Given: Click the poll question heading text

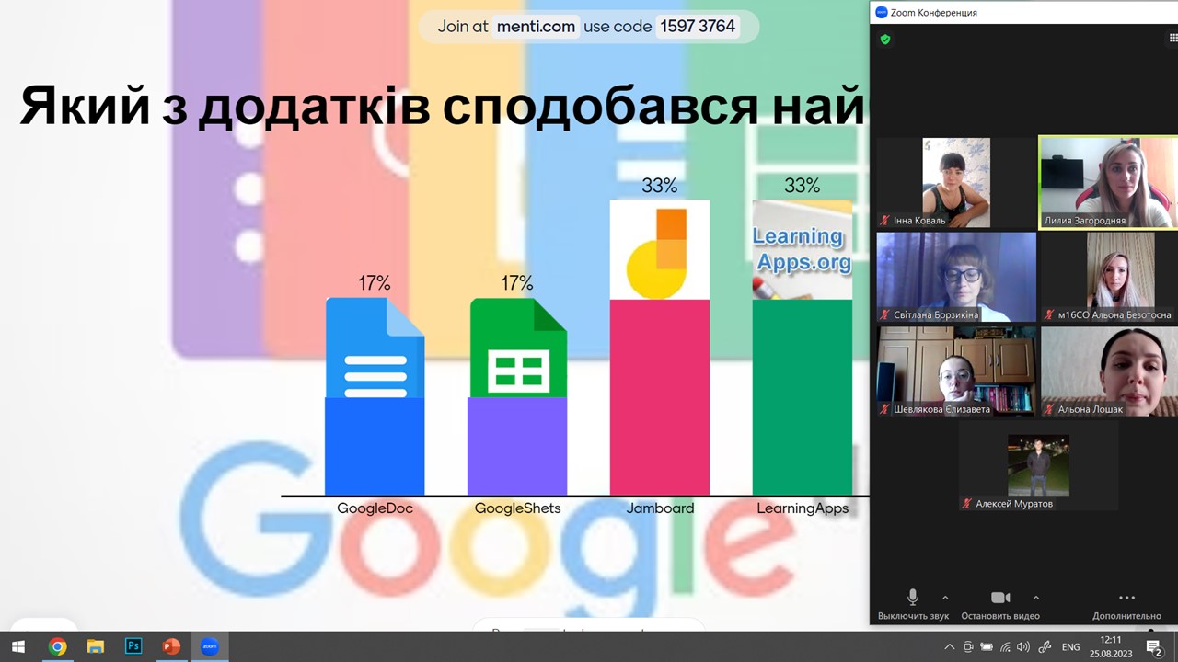Looking at the screenshot, I should pos(444,107).
